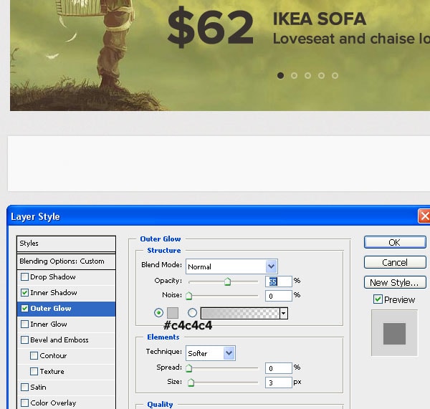Screen dimensions: 430x409
Task: Click the $62 price text
Action: [x=210, y=27]
